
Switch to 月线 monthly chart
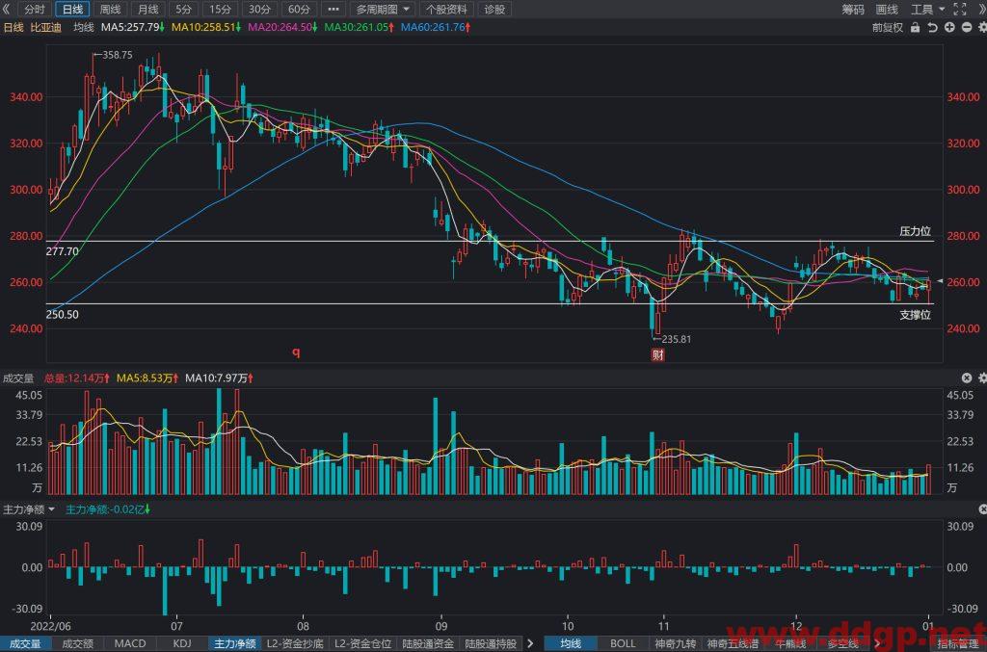147,9
